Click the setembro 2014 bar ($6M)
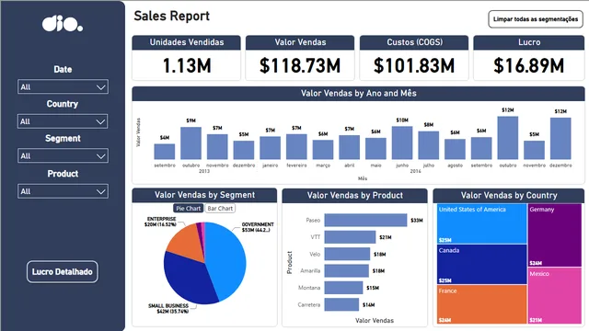The width and height of the screenshot is (589, 331). (481, 148)
